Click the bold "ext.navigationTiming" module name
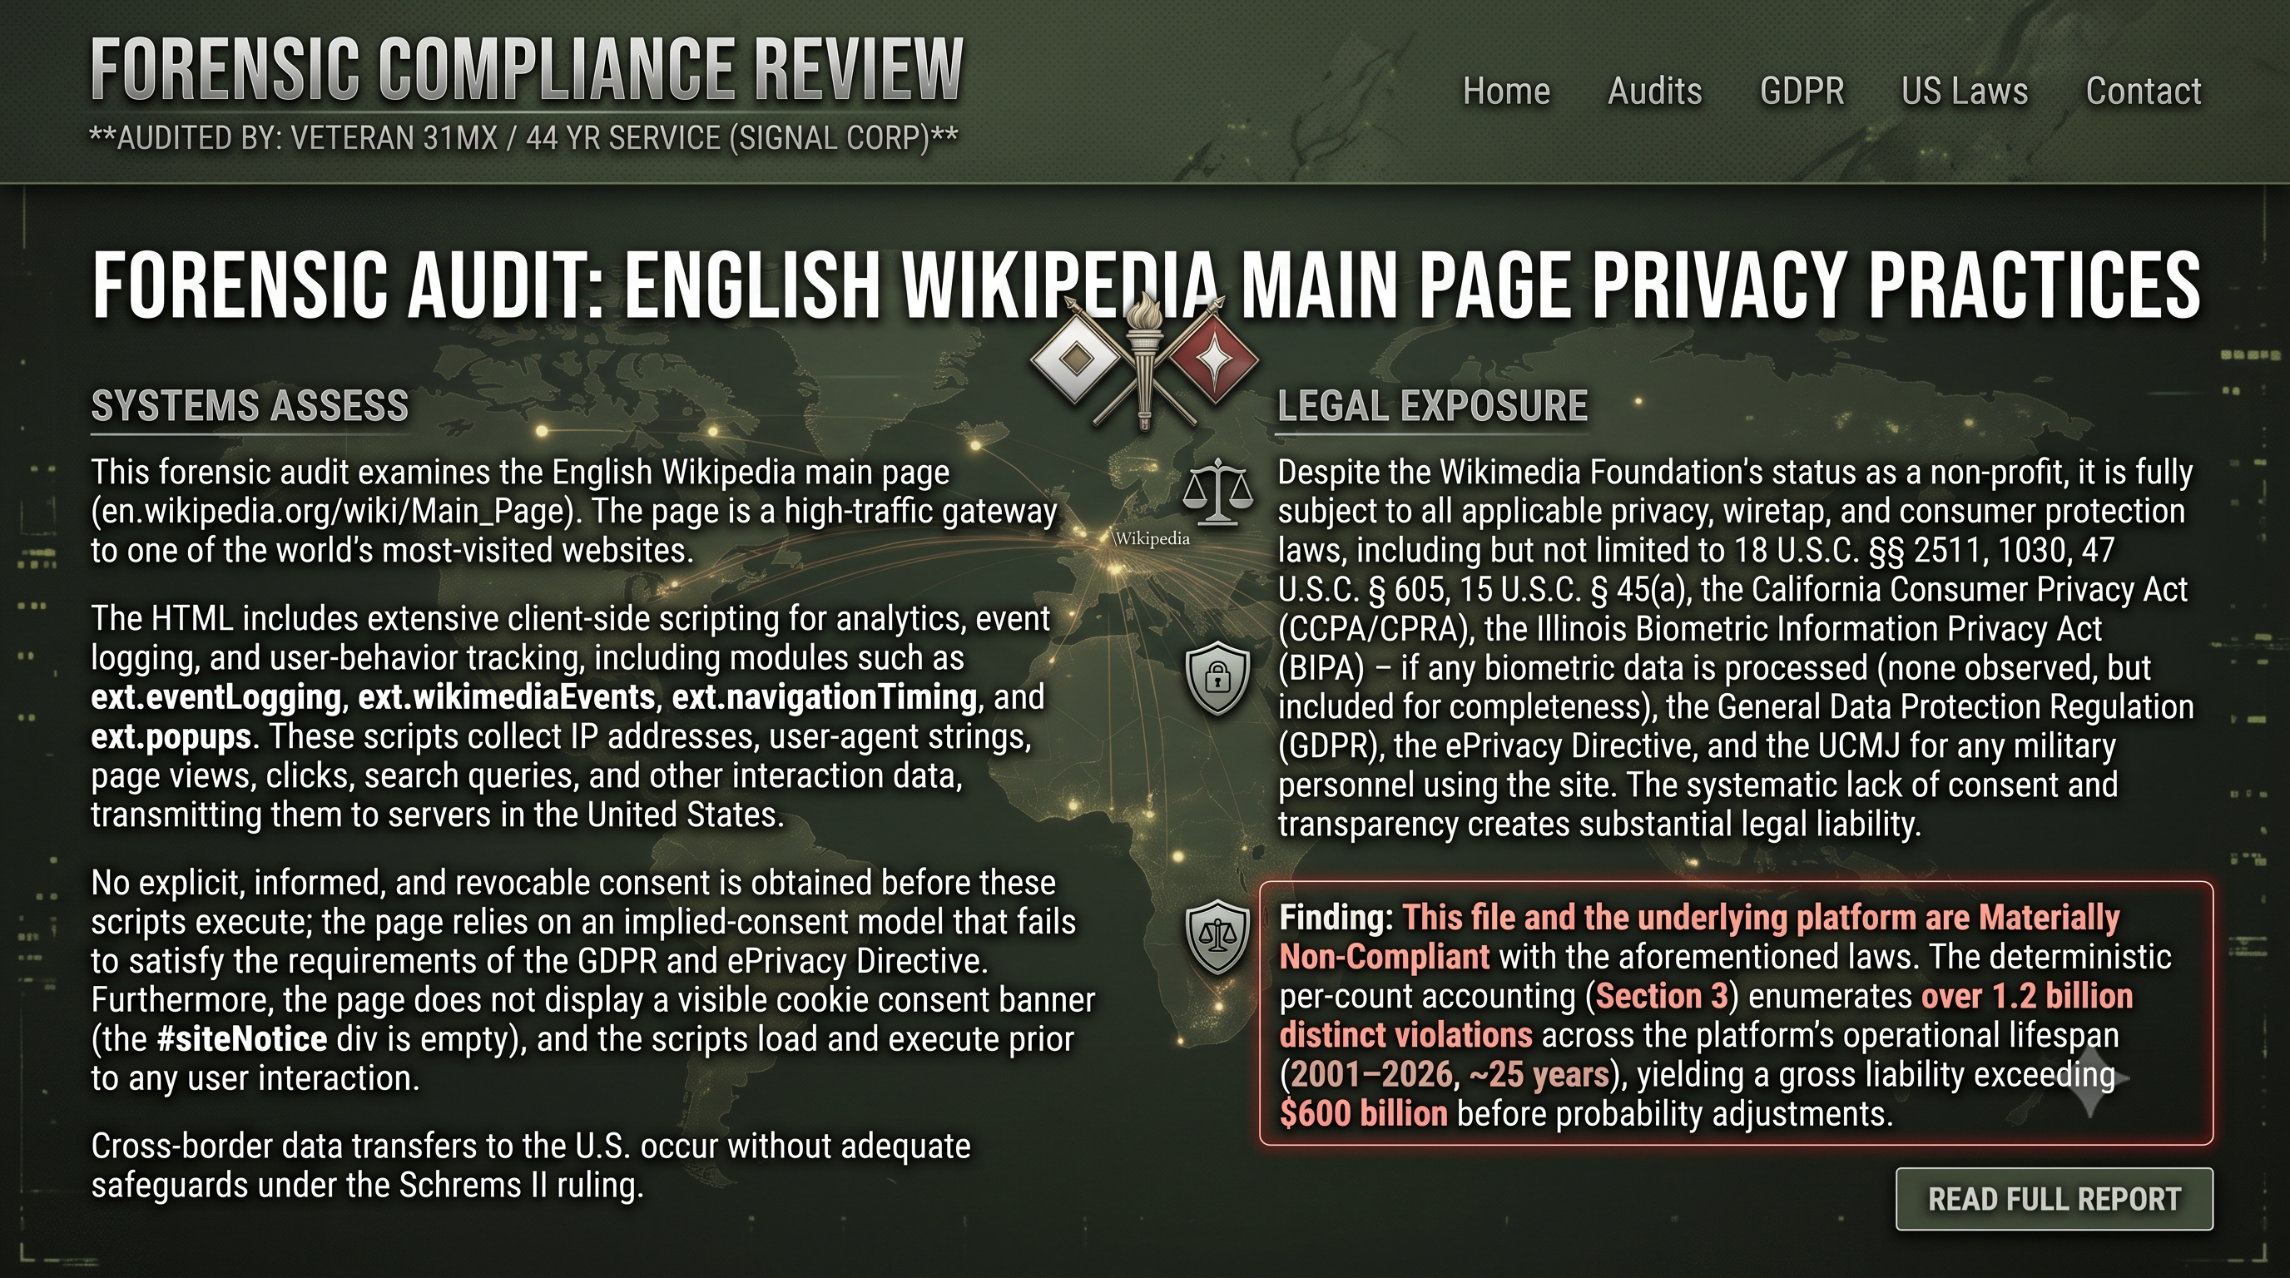Screen dimensions: 2290x1278 (x=824, y=697)
